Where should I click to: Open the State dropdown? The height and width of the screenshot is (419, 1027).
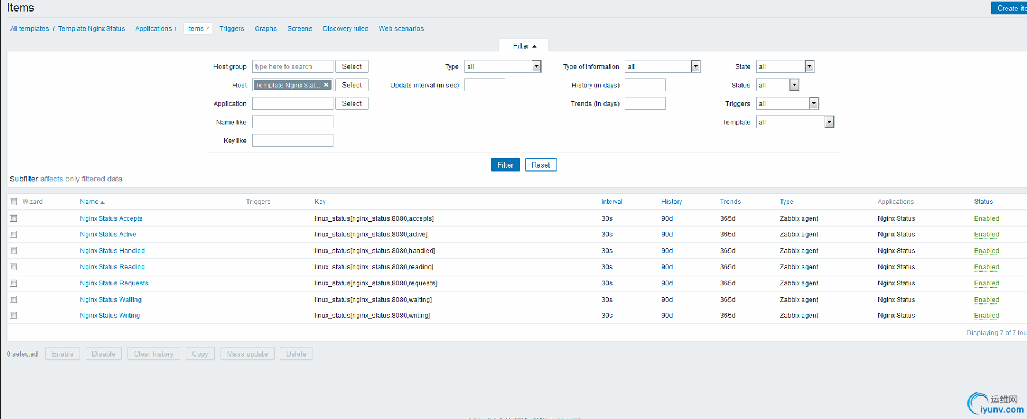[x=784, y=66]
